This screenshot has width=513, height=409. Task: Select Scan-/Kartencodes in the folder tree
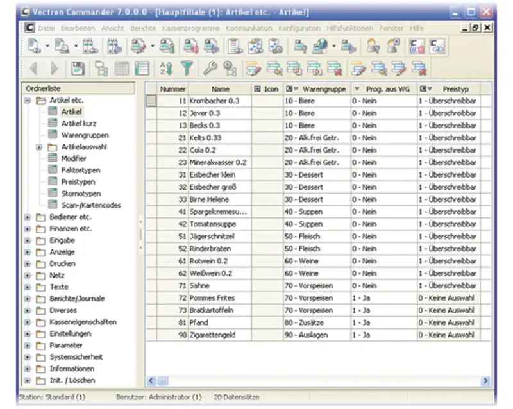[x=91, y=206]
